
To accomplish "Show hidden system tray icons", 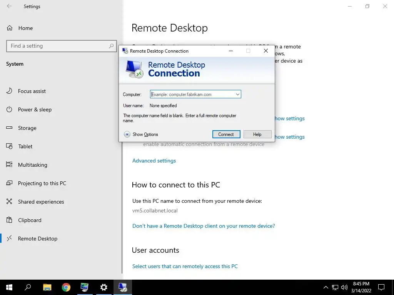I will (x=326, y=287).
